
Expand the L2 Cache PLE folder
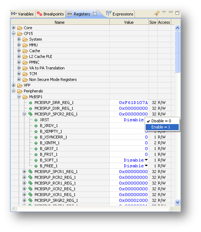19,56
